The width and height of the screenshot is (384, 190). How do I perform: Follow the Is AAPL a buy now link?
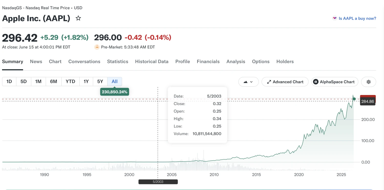point(357,18)
